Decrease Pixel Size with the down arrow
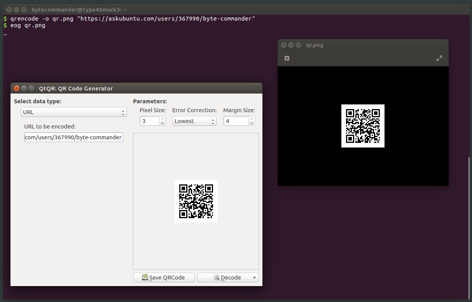The image size is (472, 302). pyautogui.click(x=163, y=123)
